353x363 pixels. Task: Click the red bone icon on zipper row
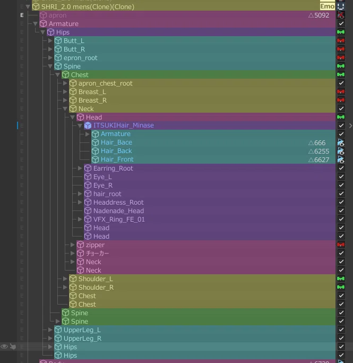point(341,244)
